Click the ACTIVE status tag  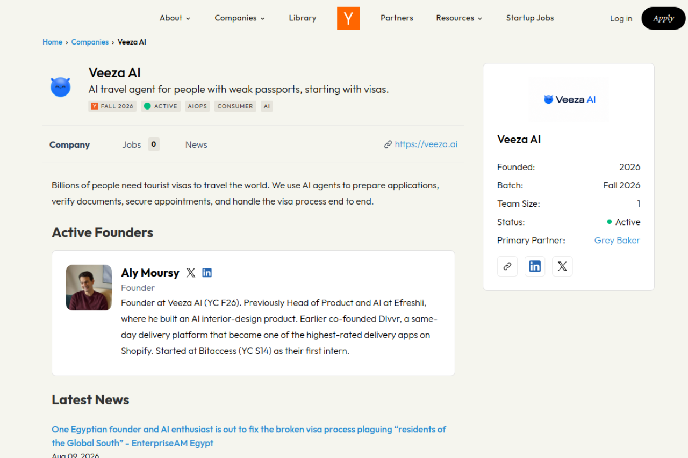[x=161, y=106]
